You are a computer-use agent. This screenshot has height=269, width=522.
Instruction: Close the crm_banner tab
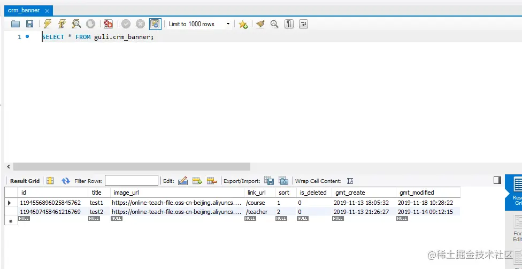point(47,11)
